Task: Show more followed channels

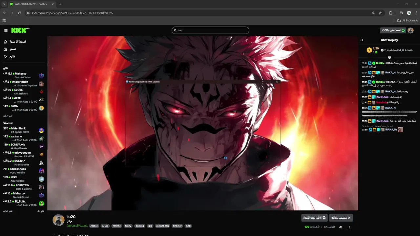Action: pos(8,116)
